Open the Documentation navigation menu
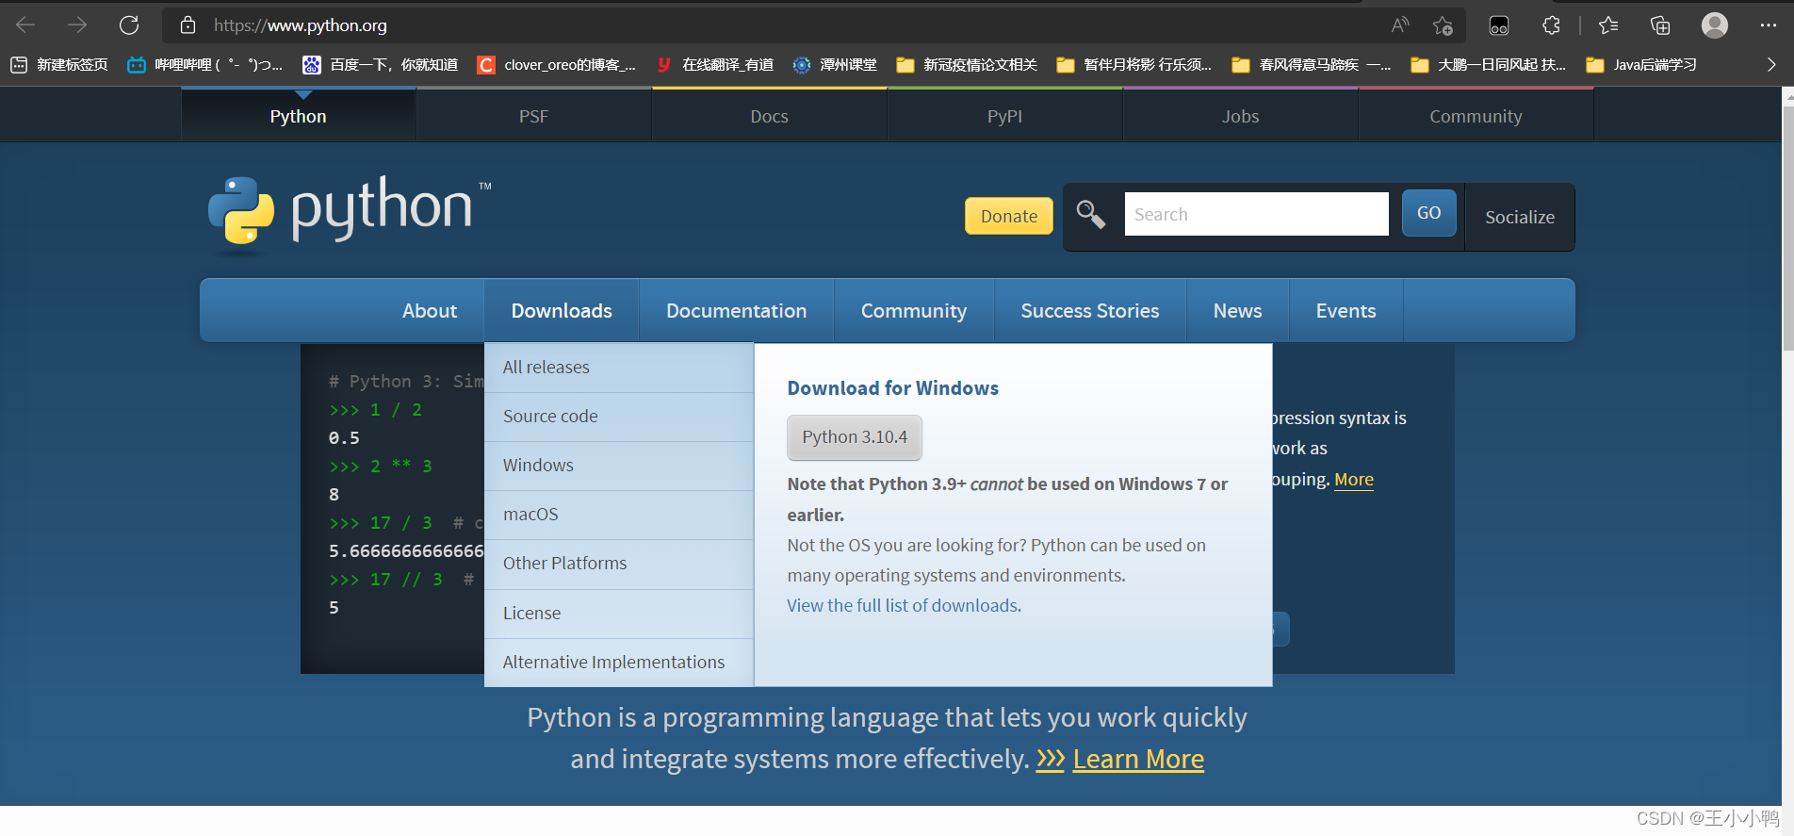Screen dimensions: 1794x836 (736, 310)
